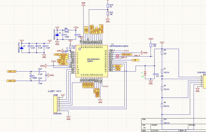Select resistor R8 symbol
This screenshot has width=206, height=132.
point(162,88)
